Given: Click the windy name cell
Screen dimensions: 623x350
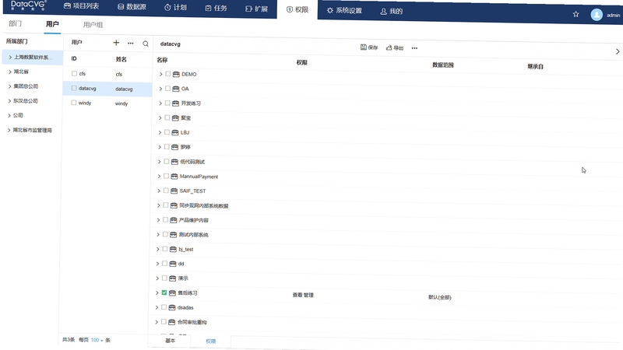Looking at the screenshot, I should (x=121, y=103).
